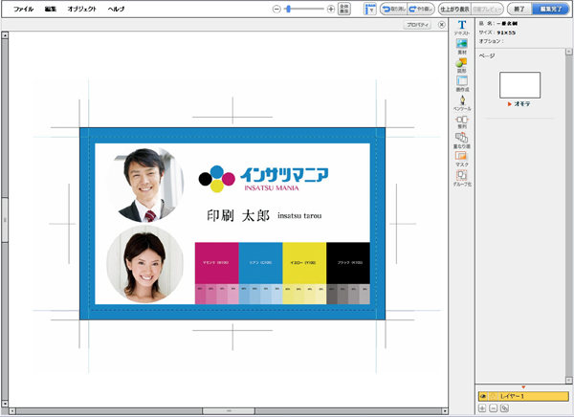Select the magenta color block on card

[x=217, y=263]
